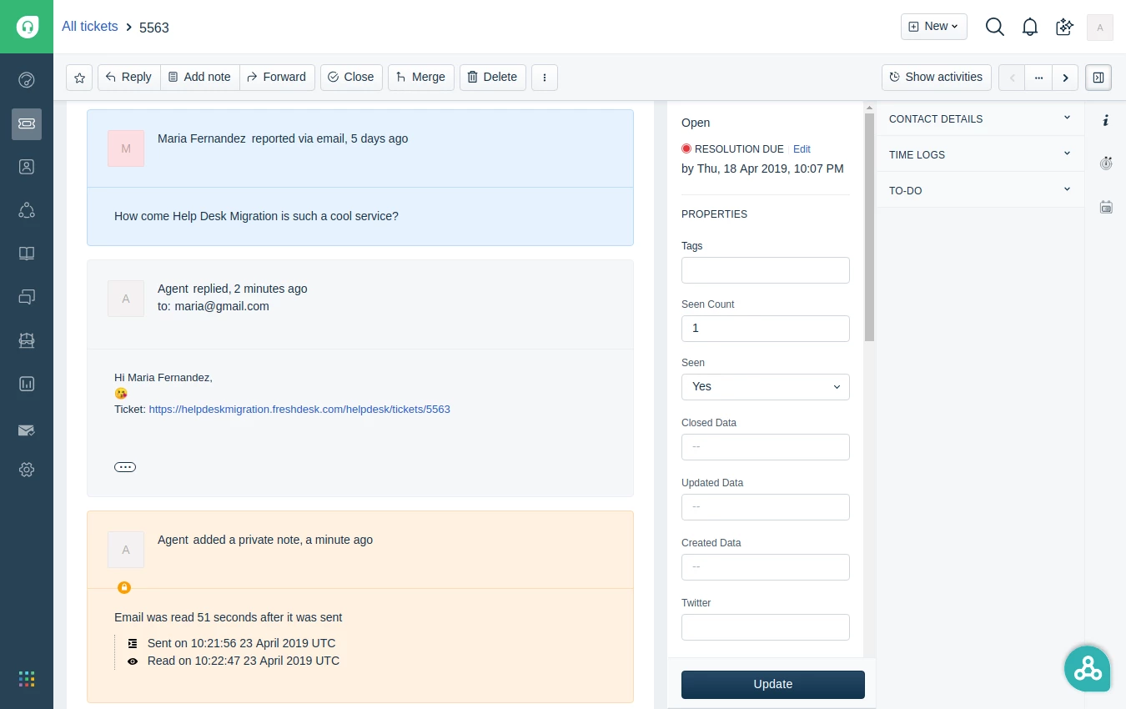Image resolution: width=1126 pixels, height=709 pixels.
Task: Star this ticket with the star icon
Action: [x=79, y=78]
